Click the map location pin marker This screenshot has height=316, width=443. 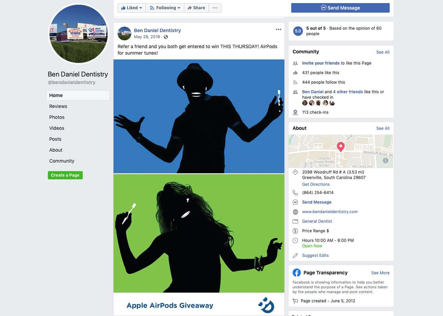click(x=341, y=147)
